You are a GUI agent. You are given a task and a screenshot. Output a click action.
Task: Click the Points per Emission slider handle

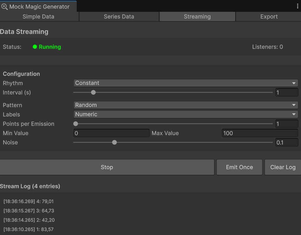(x=75, y=124)
